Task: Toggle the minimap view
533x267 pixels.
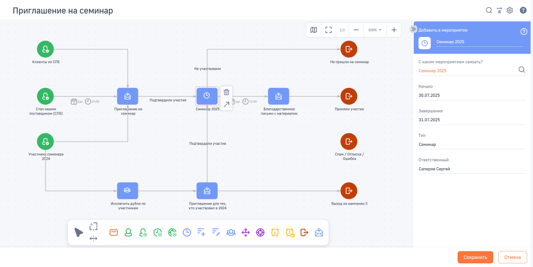Action: click(x=314, y=30)
